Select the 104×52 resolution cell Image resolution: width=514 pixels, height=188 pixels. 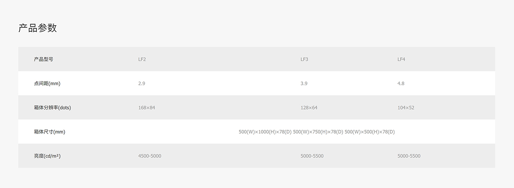point(406,107)
